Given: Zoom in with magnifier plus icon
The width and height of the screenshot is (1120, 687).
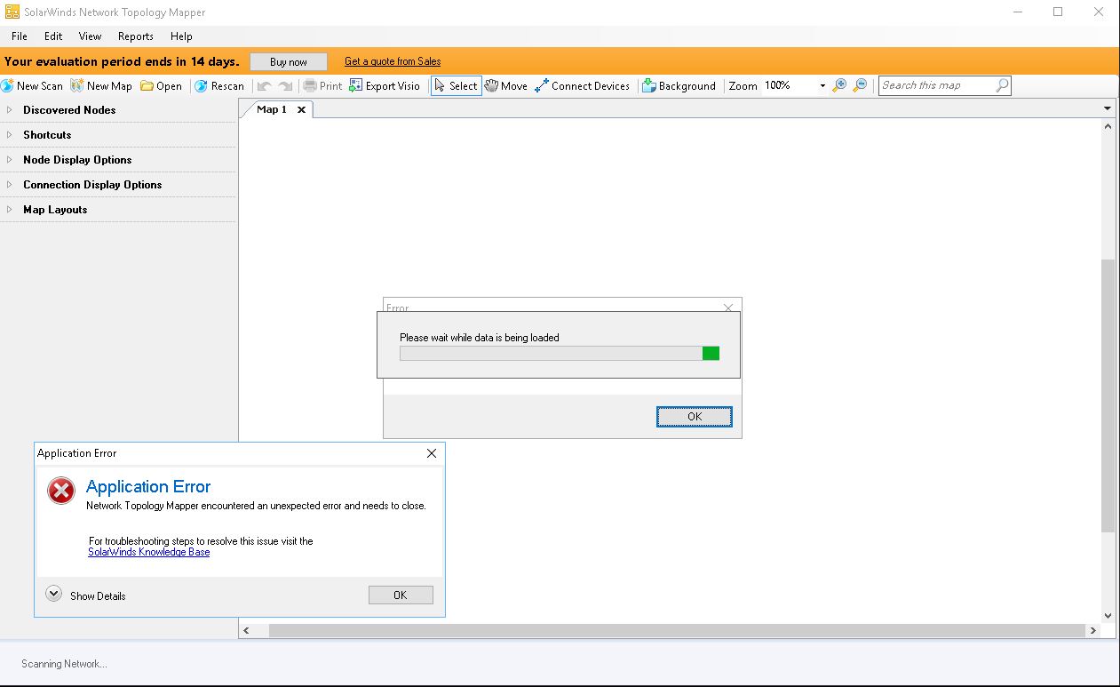Looking at the screenshot, I should point(839,85).
